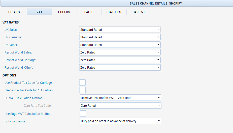The image size is (233, 133).
Task: Open the Orders tab
Action: pos(64,12)
